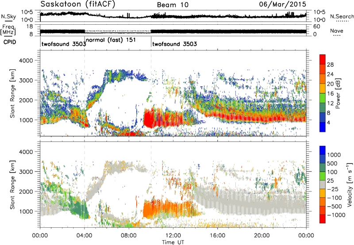The image size is (354, 245).
Task: Click the N.Search legend label
Action: 342,16
